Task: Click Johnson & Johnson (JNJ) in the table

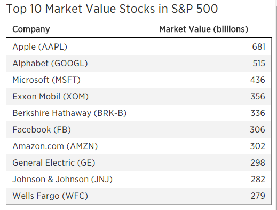Action: coord(62,180)
